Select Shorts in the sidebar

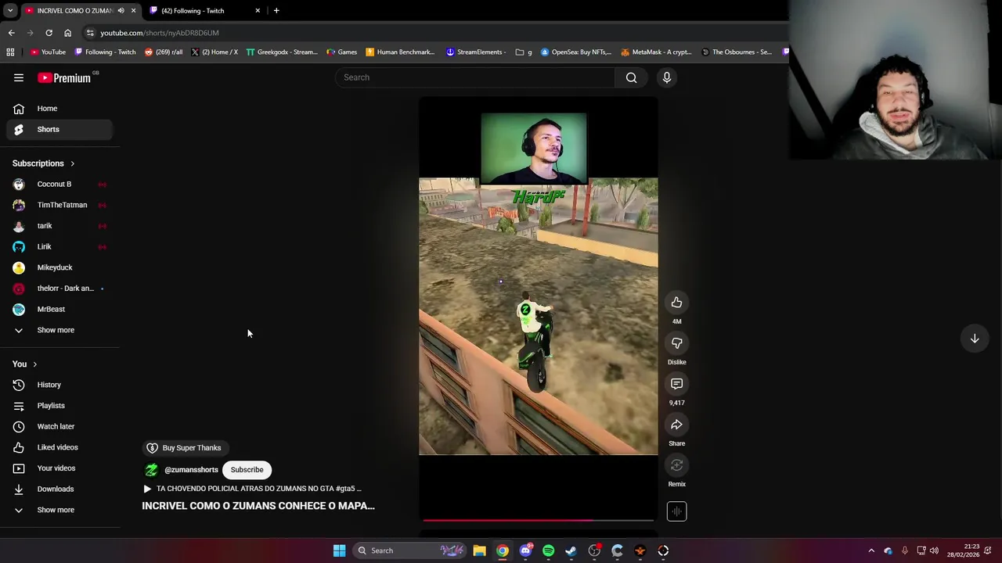coord(59,129)
